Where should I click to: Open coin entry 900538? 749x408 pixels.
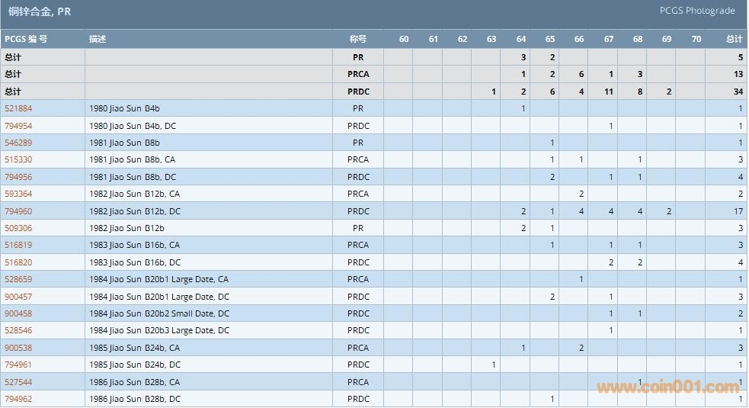coord(18,348)
